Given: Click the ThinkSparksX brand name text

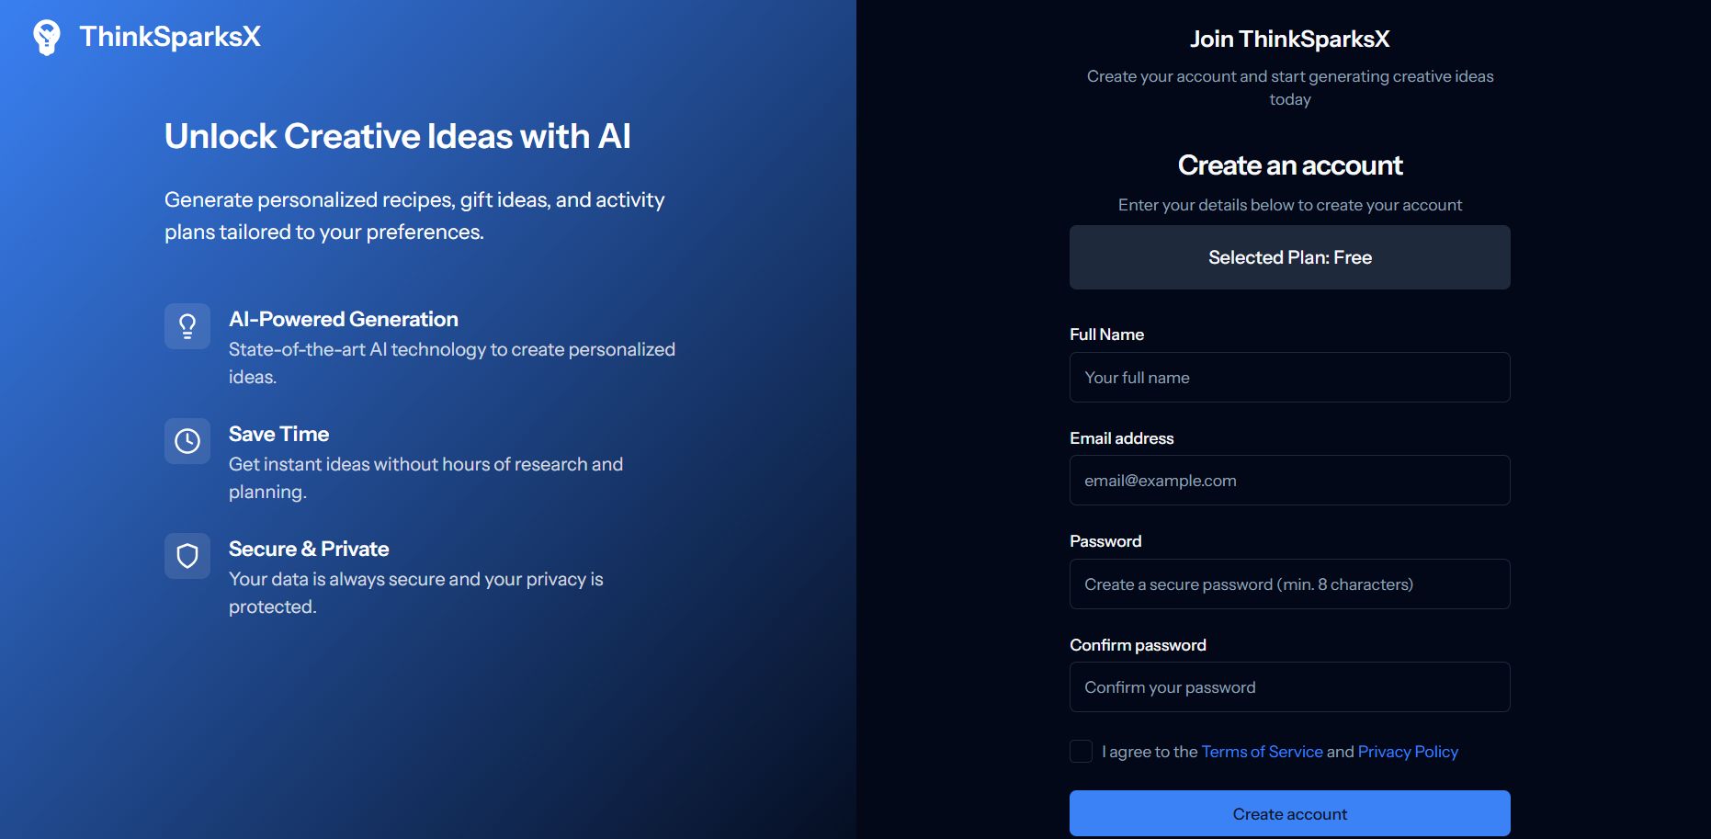Looking at the screenshot, I should tap(170, 37).
